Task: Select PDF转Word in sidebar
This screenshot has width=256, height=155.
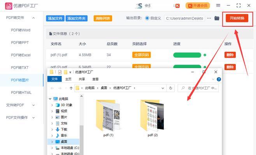Action: 21,30
